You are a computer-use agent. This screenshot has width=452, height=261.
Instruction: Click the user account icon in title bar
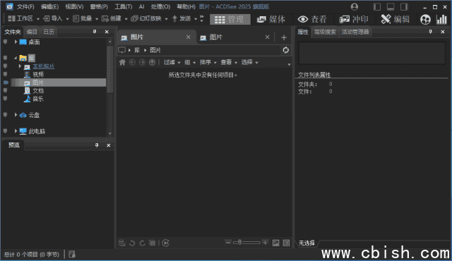355,6
